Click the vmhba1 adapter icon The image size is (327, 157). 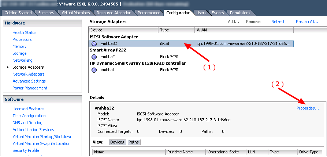[x=94, y=70]
